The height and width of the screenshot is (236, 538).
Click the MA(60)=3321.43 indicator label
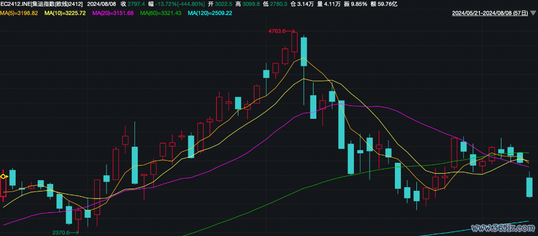[161, 13]
